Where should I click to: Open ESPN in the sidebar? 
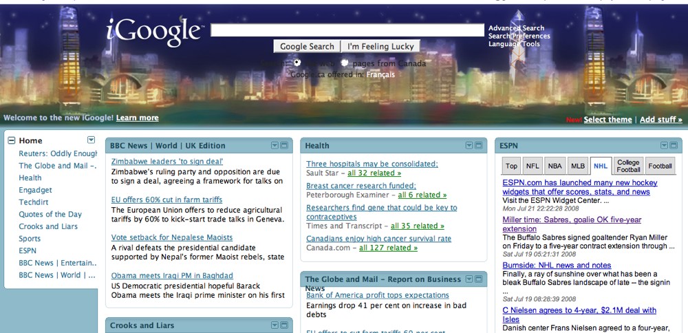click(28, 250)
